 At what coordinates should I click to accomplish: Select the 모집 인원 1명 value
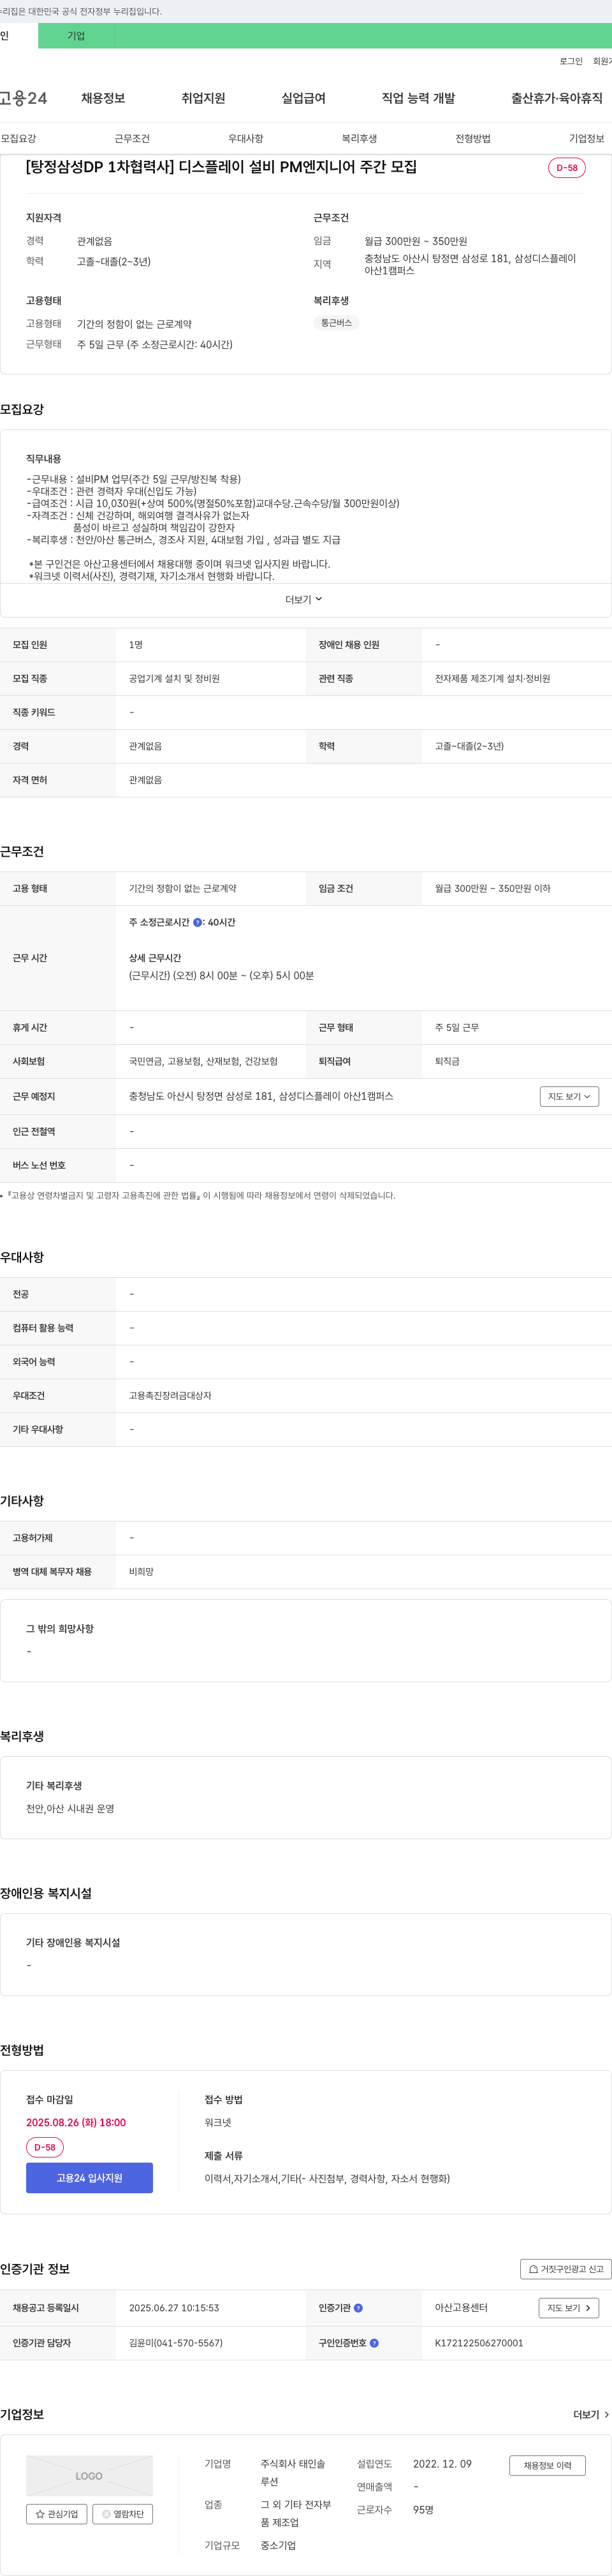pyautogui.click(x=136, y=645)
